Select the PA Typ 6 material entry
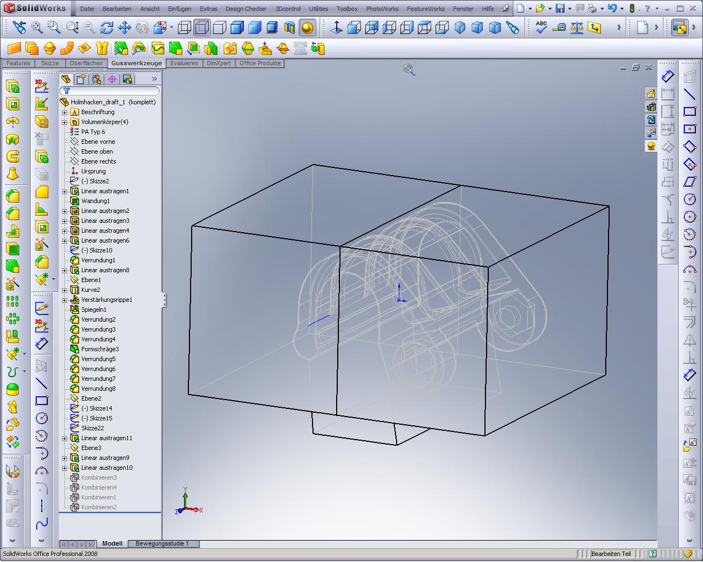The height and width of the screenshot is (562, 703). 93,132
